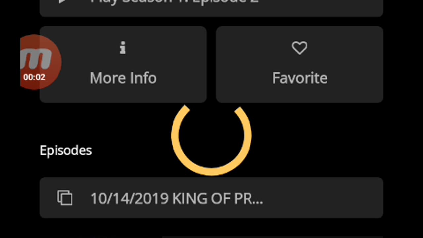The width and height of the screenshot is (423, 238).
Task: Click the 'KING OF PR...' truncated title text
Action: pos(217,198)
